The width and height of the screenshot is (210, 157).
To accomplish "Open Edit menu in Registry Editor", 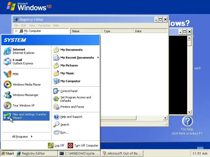I will coord(24,25).
